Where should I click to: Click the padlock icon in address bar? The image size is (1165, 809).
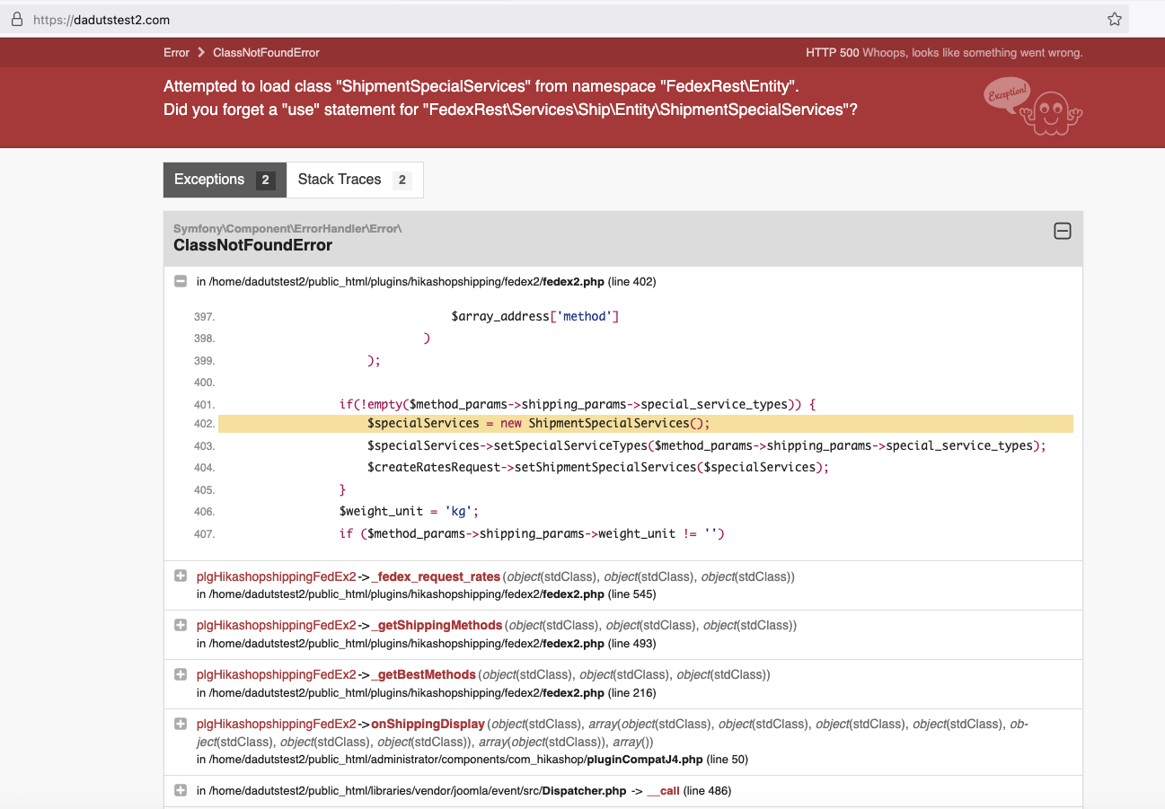pos(16,19)
